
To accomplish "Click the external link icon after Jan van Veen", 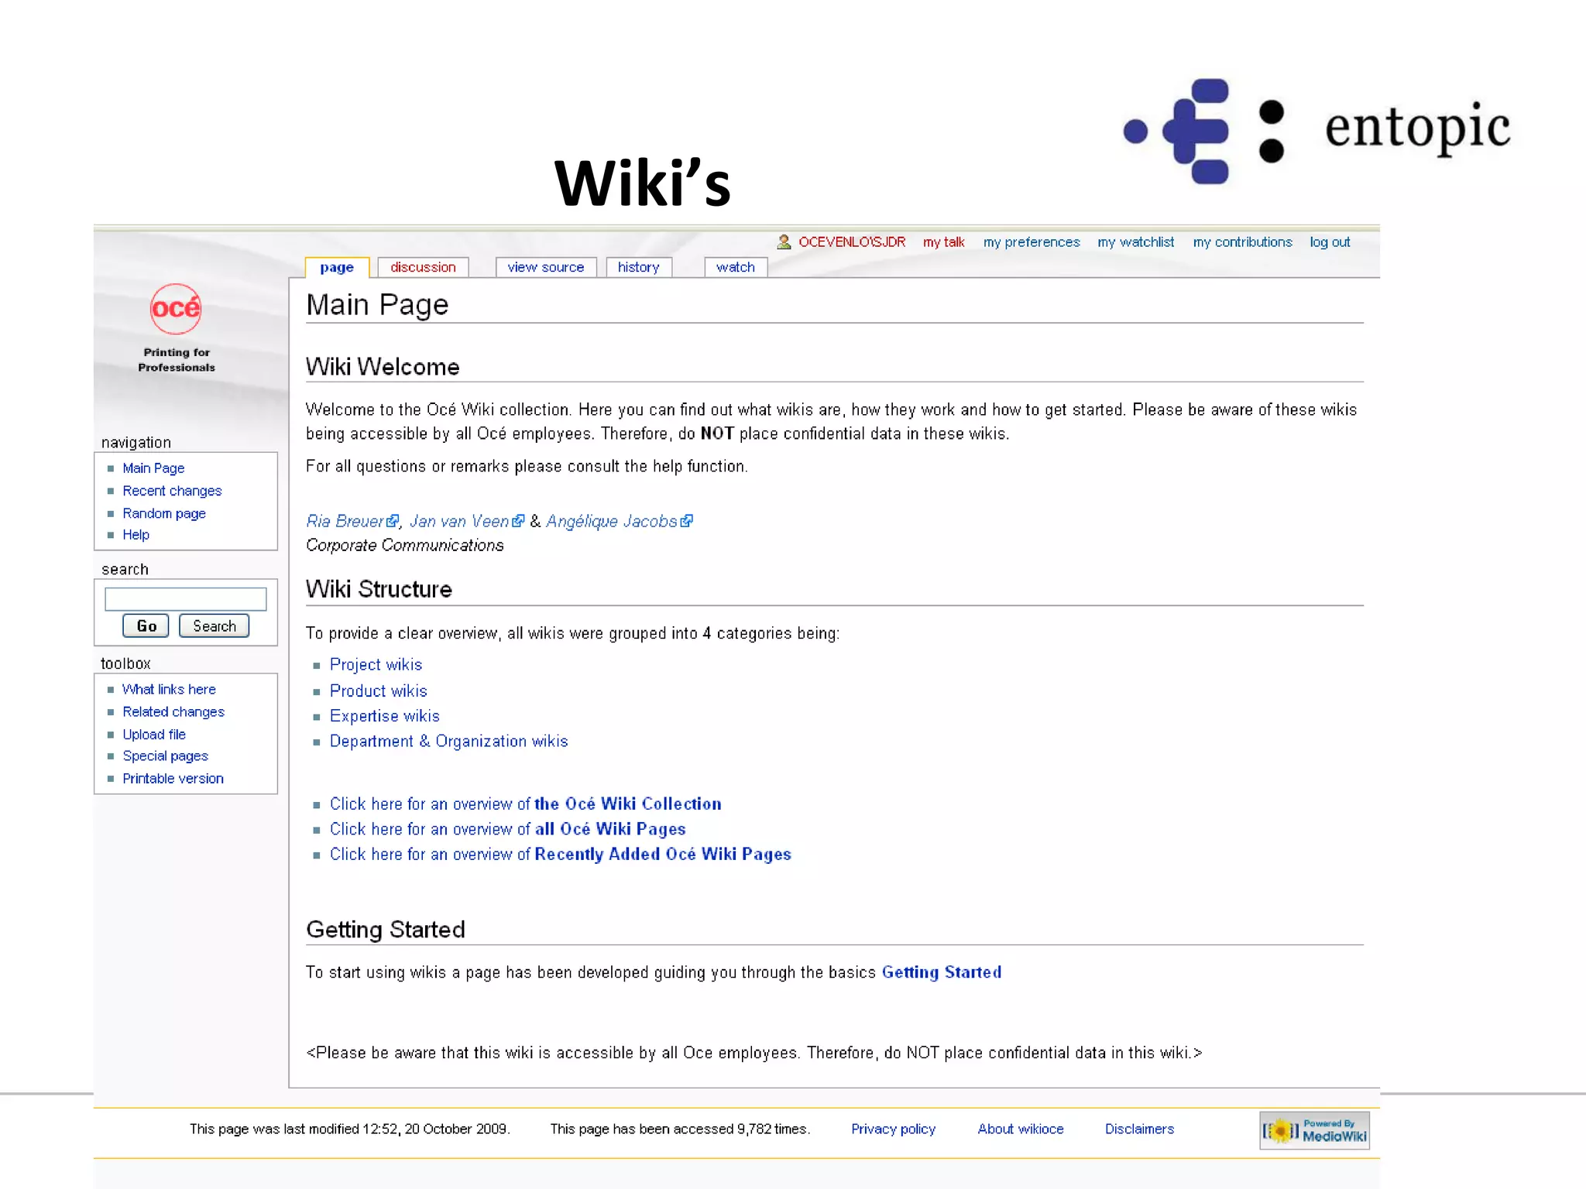I will pos(518,522).
